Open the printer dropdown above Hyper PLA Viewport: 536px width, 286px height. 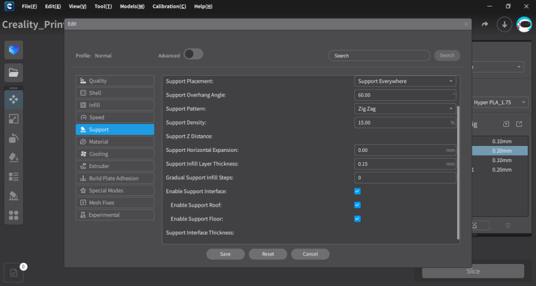(498, 67)
